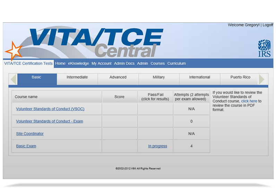Switch to the International tab
The width and height of the screenshot is (276, 196).
pos(200,79)
